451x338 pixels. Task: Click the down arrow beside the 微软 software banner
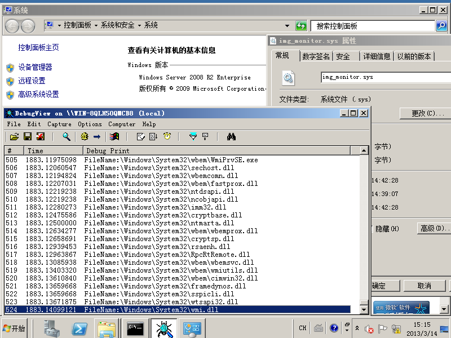click(x=444, y=309)
